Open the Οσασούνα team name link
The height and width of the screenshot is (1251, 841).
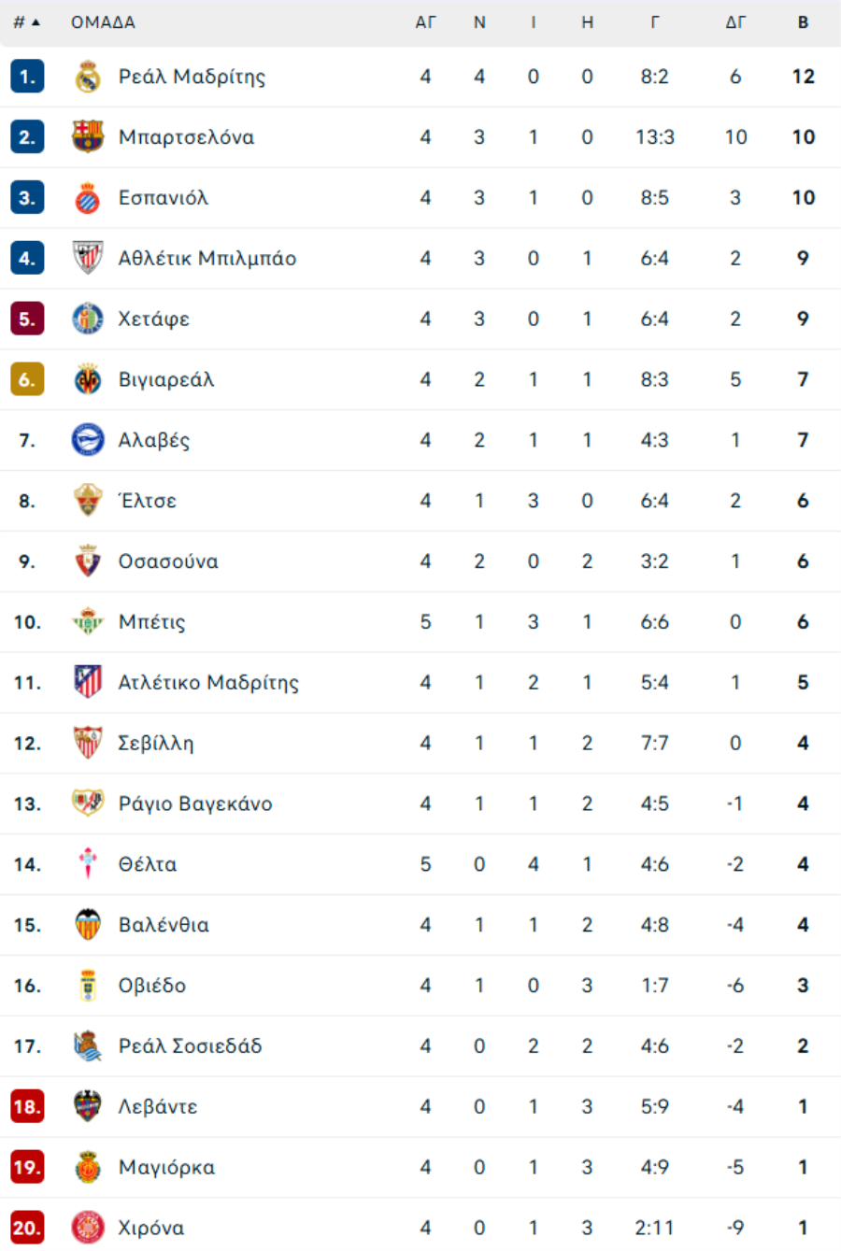tap(168, 562)
